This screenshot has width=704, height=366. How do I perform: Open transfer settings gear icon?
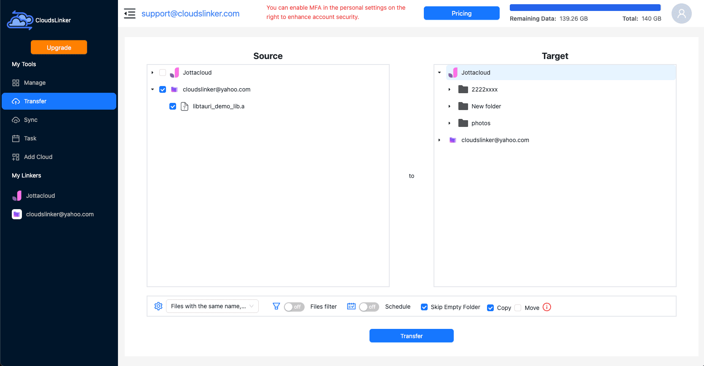[x=158, y=306]
